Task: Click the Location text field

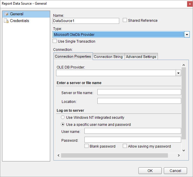Action: (139, 101)
